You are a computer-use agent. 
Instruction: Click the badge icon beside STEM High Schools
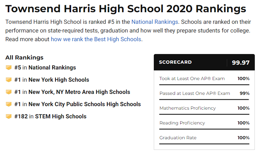pos(9,116)
